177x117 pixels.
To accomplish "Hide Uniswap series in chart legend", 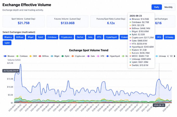I will click(x=161, y=56).
